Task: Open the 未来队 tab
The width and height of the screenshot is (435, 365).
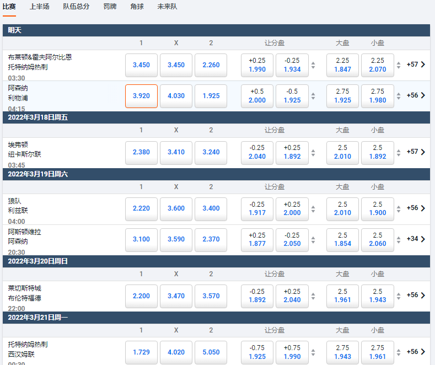Action: 167,7
